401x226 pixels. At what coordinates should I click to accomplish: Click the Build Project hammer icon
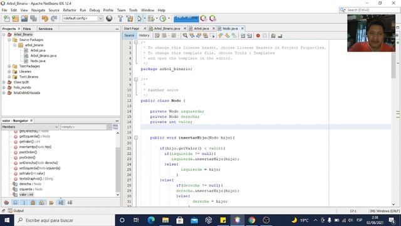120,18
